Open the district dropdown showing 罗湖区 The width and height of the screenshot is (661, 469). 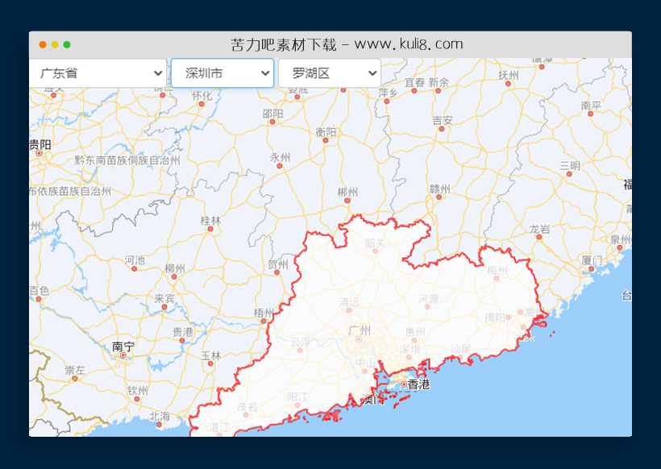[330, 73]
